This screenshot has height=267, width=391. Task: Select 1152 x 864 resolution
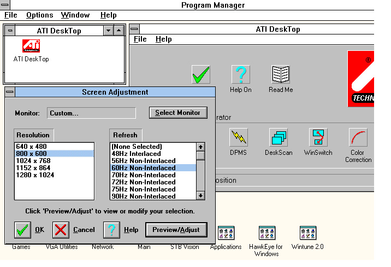click(x=54, y=168)
